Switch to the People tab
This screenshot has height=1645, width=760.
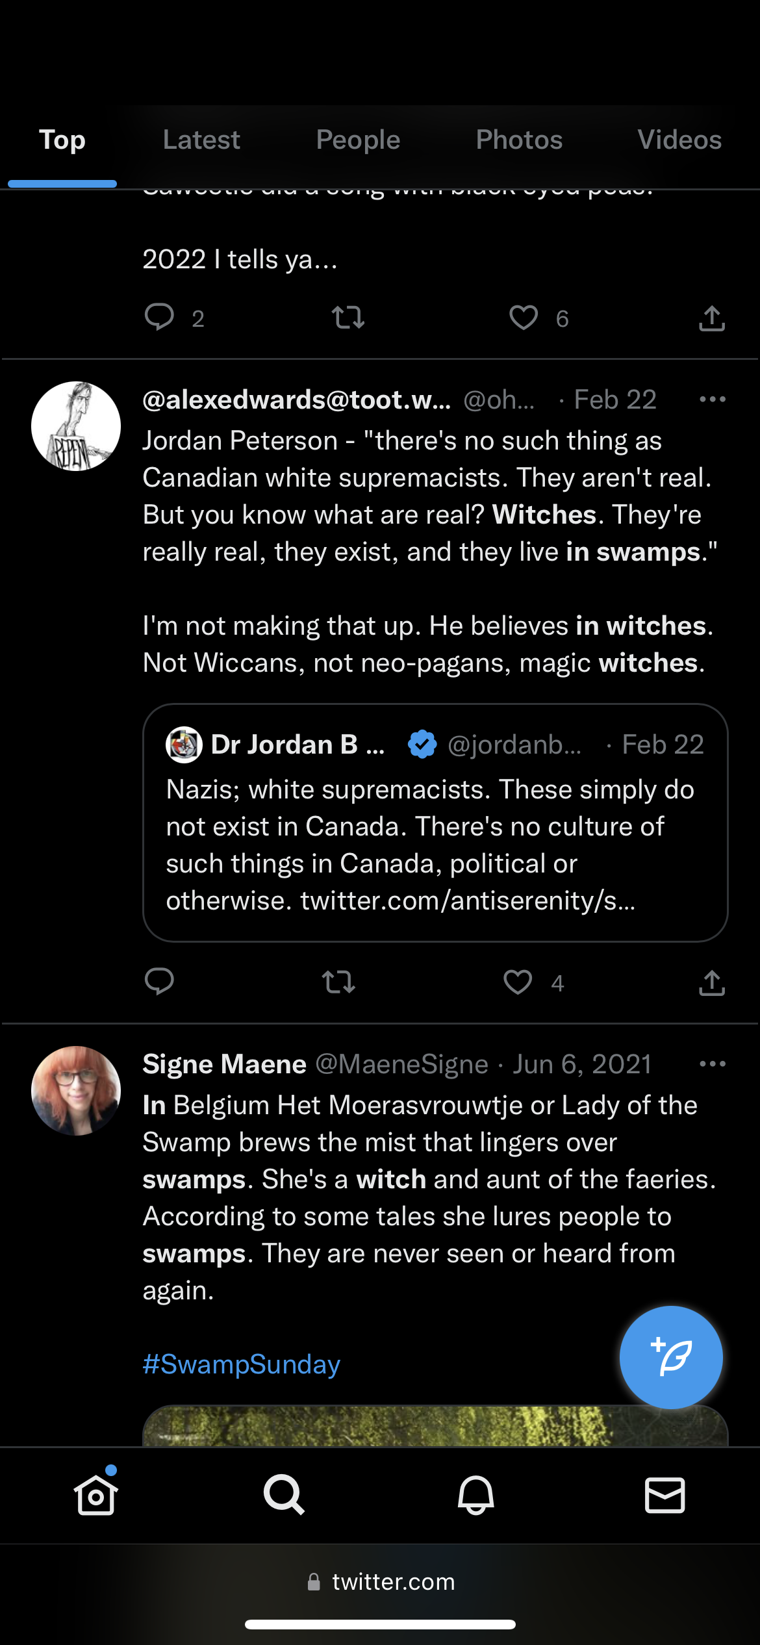pyautogui.click(x=358, y=140)
